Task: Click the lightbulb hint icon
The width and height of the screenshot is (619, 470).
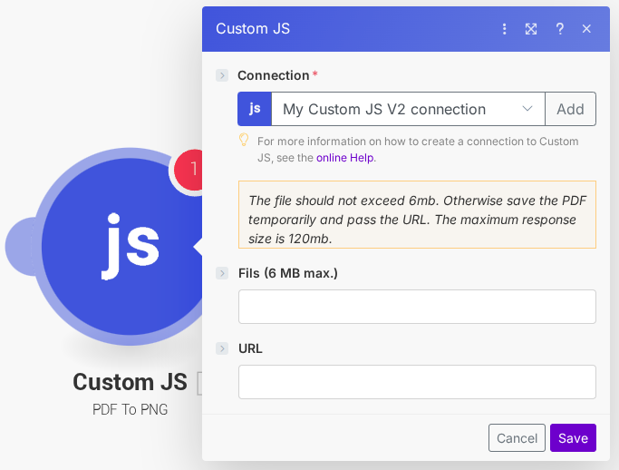Action: tap(244, 140)
